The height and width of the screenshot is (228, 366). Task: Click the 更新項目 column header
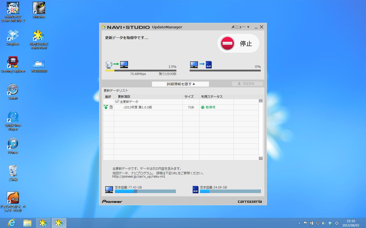[x=148, y=97]
